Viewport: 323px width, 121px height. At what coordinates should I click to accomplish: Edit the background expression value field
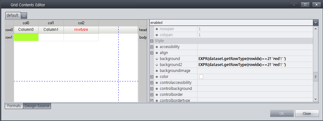(x=255, y=59)
